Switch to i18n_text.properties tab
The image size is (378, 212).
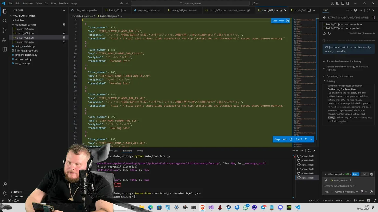point(85,10)
